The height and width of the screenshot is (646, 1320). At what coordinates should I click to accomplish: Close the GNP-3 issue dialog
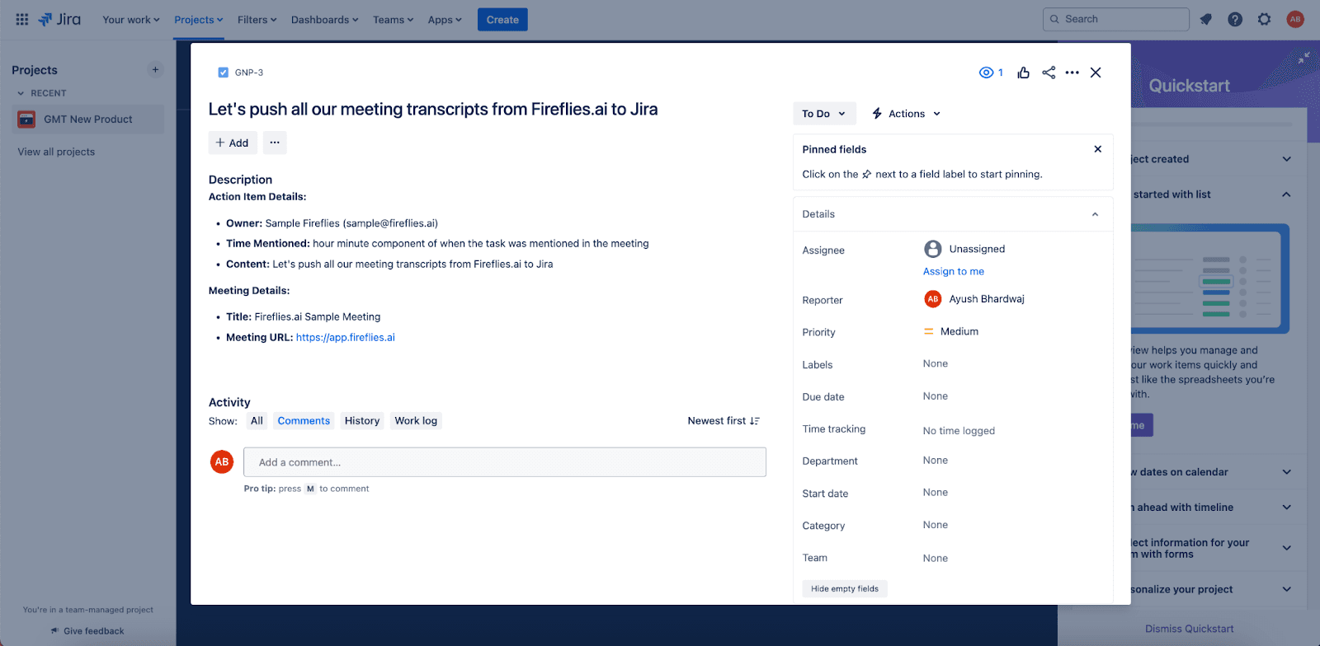pyautogui.click(x=1096, y=73)
